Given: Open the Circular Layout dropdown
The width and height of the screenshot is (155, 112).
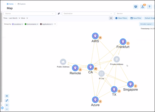Looking at the screenshot, I should pos(147,24).
